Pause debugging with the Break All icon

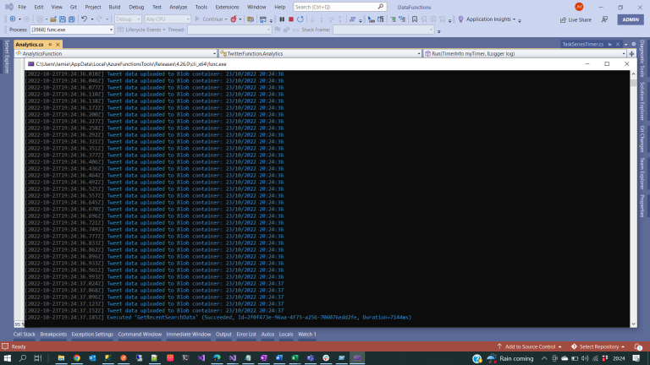pos(282,19)
